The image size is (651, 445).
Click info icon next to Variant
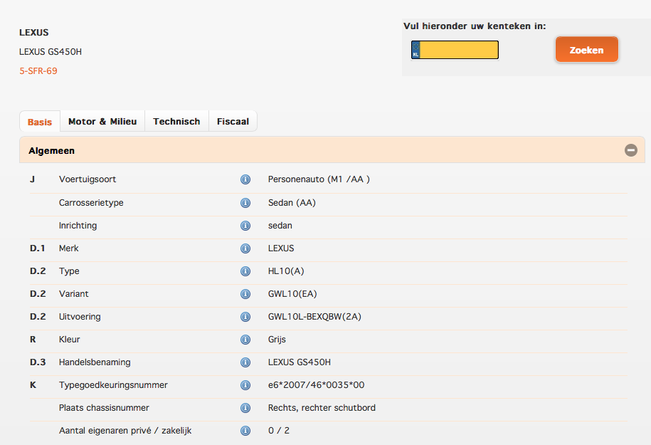pyautogui.click(x=245, y=294)
